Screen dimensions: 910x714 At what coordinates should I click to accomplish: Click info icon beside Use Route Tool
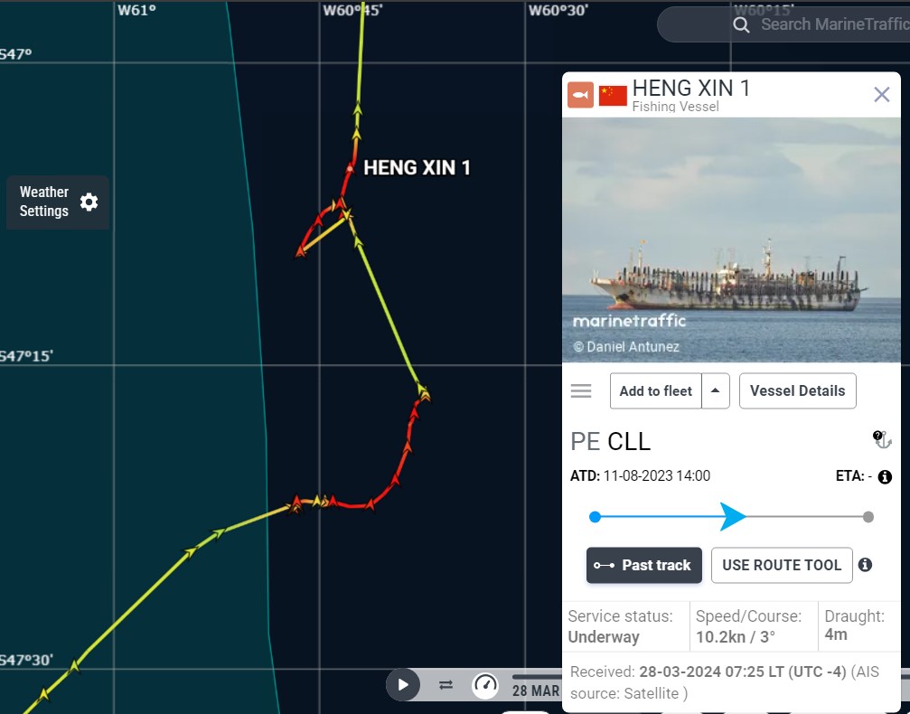865,564
